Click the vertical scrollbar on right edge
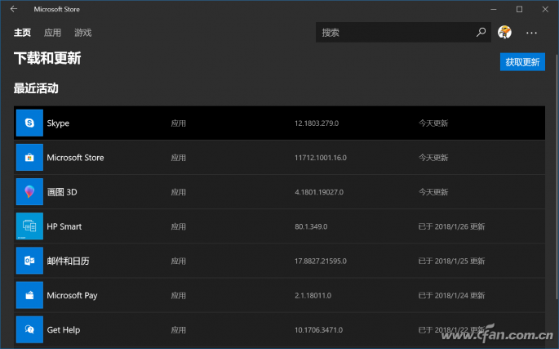Viewport: 559px width, 349px height. pos(557,177)
